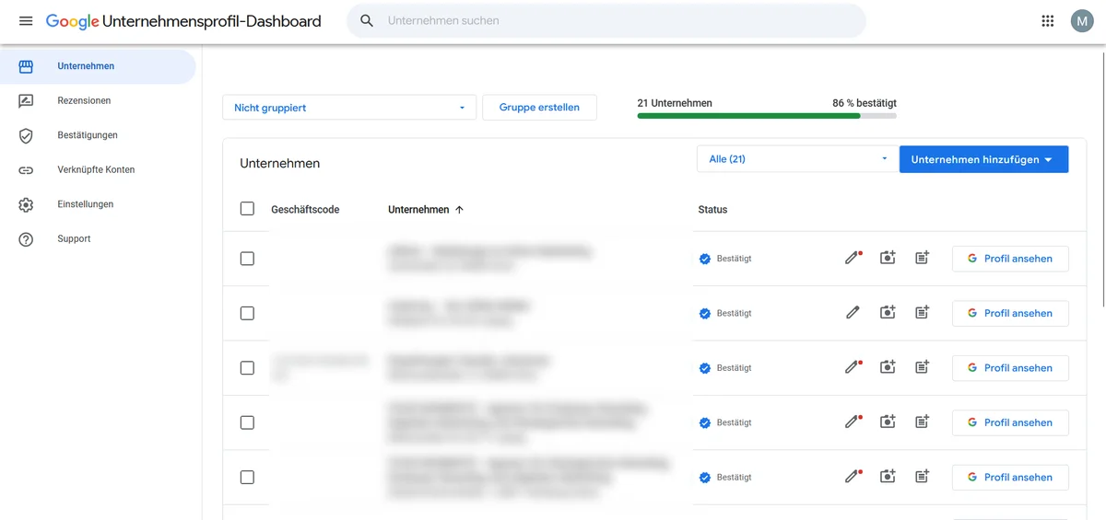
Task: Create post icon in fourth business row
Action: (922, 422)
